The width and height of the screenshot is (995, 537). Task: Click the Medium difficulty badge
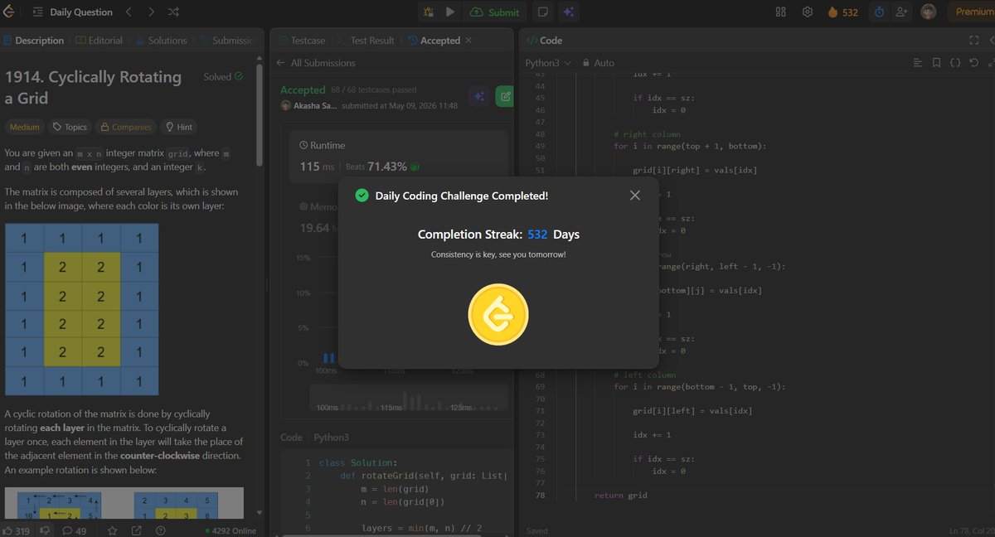[24, 127]
